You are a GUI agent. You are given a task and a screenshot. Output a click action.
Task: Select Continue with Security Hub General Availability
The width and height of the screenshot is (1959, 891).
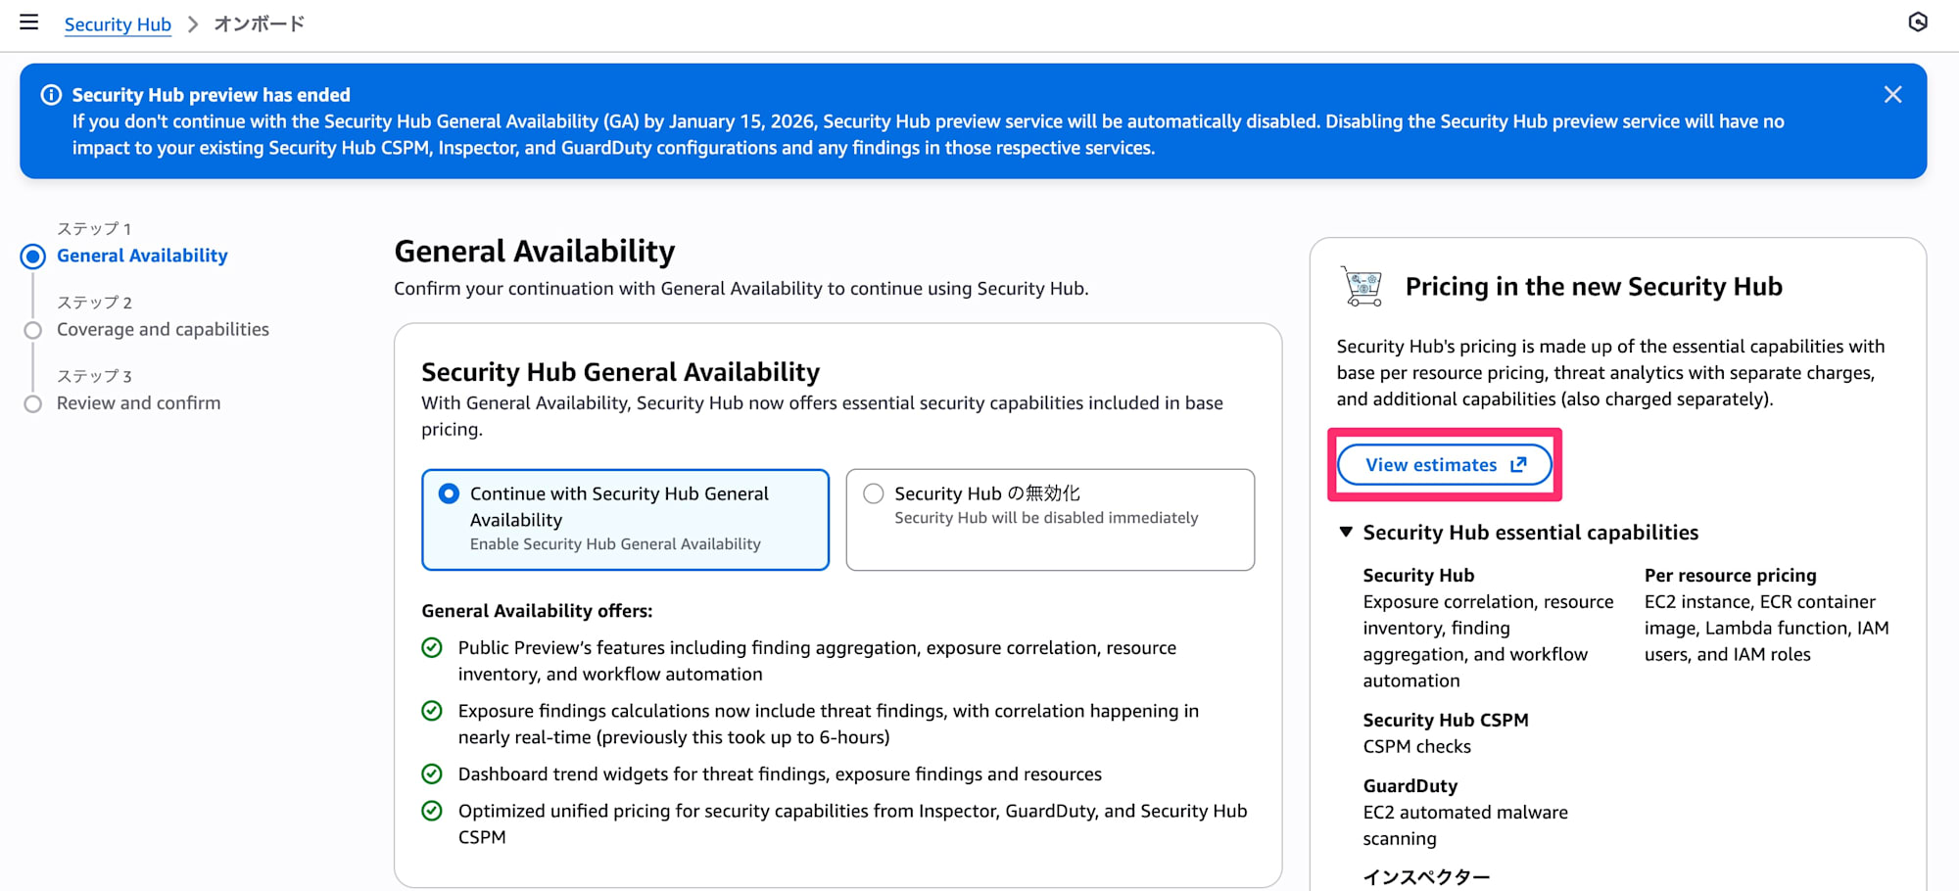pos(449,493)
